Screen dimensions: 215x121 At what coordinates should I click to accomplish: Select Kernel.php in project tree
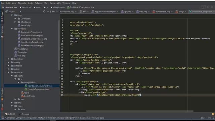click(24, 26)
